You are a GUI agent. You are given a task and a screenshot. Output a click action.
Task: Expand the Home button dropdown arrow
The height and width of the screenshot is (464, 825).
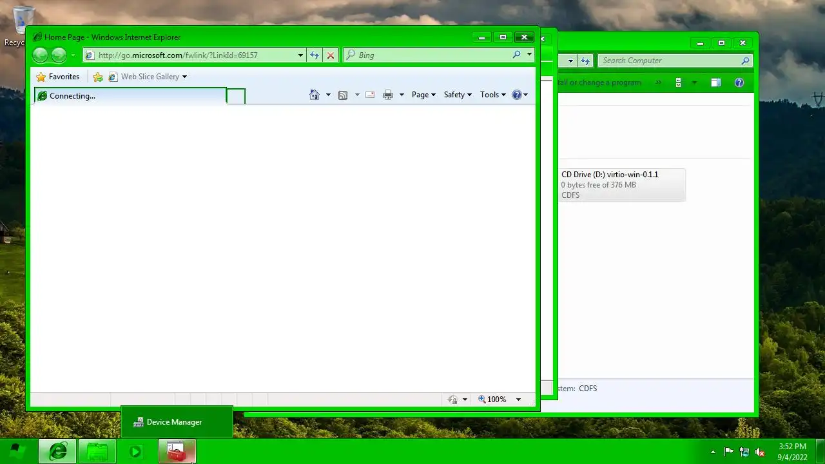coord(328,95)
